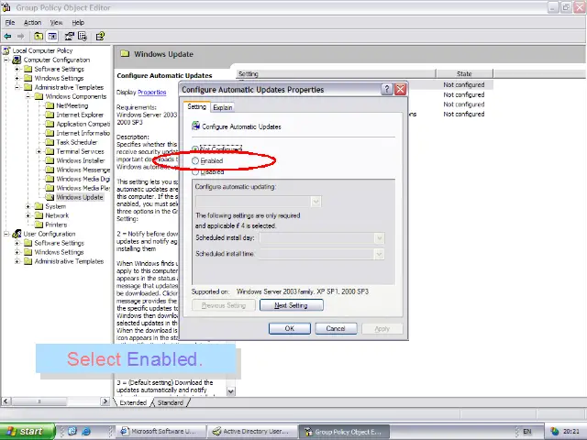Collapse Administrative Templates under Computer Configuration
587x440 pixels.
tap(17, 87)
